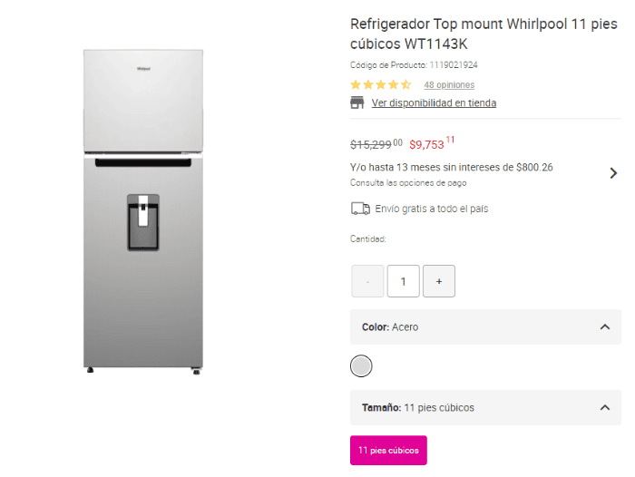Click the free shipping truck icon
The height and width of the screenshot is (477, 635).
point(360,209)
